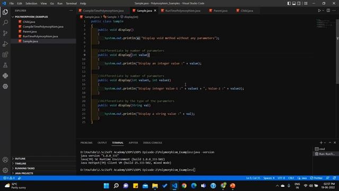The height and width of the screenshot is (191, 339).
Task: Open editor More Actions ellipsis
Action: click(334, 11)
